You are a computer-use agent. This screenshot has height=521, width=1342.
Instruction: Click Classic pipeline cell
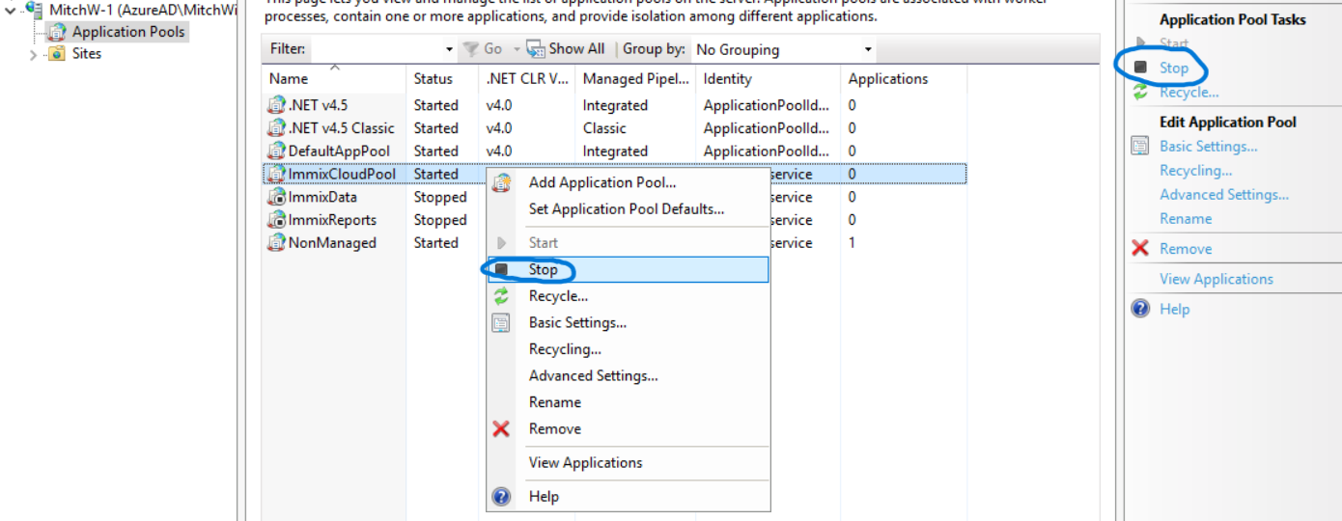(604, 128)
